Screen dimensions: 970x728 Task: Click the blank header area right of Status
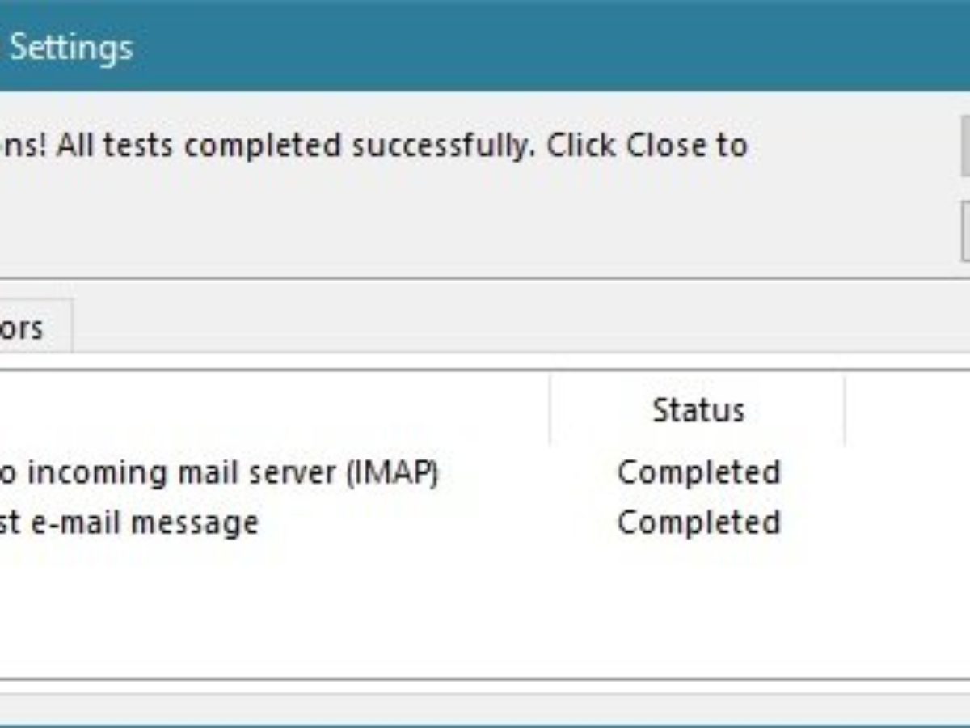(905, 410)
